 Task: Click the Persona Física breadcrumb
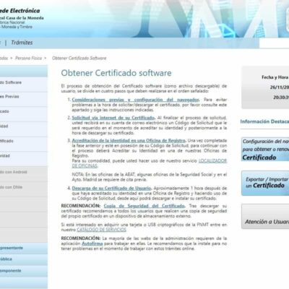28,58
